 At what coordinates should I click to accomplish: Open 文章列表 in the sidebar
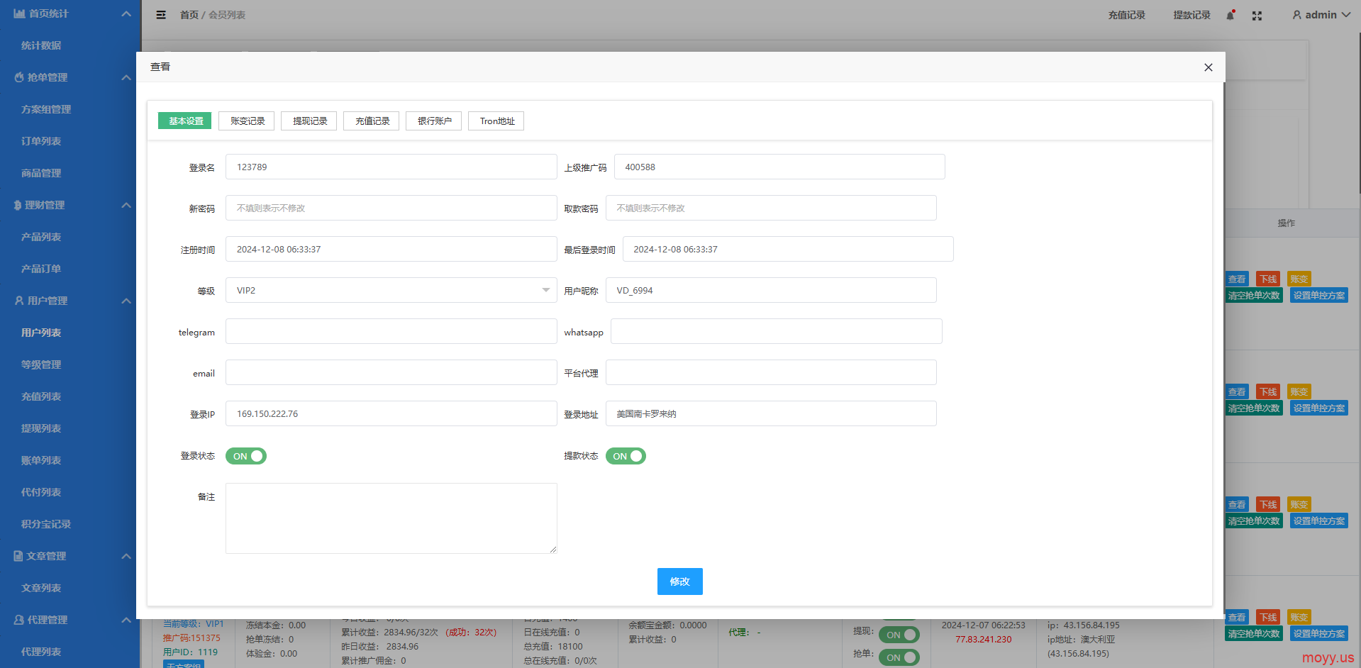[x=41, y=588]
